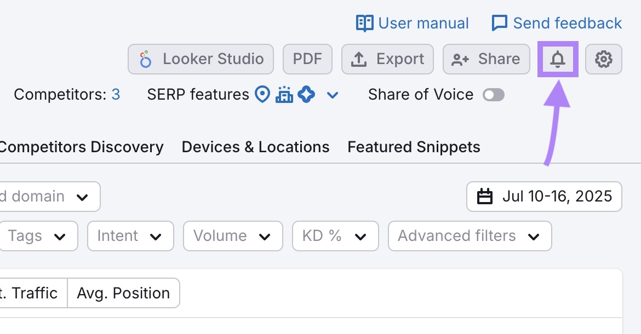Viewport: 641px width, 334px height.
Task: Open the Featured Snippets tab
Action: 413,147
